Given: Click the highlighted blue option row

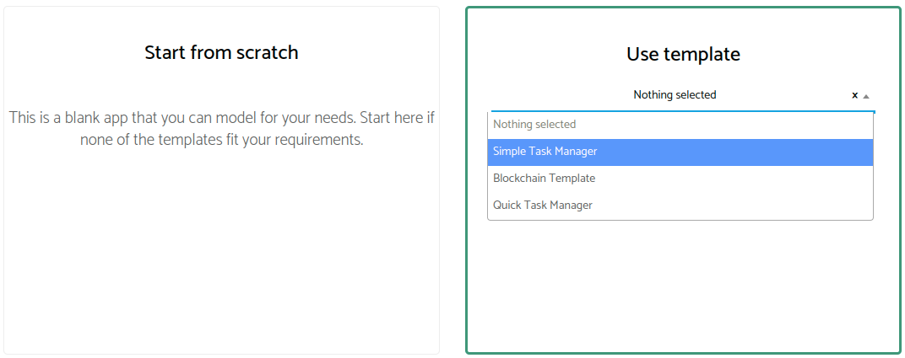Looking at the screenshot, I should 680,152.
